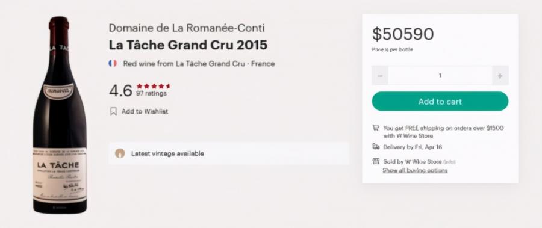542x228 pixels.
Task: Click the shopping cart shipping icon
Action: click(376, 128)
